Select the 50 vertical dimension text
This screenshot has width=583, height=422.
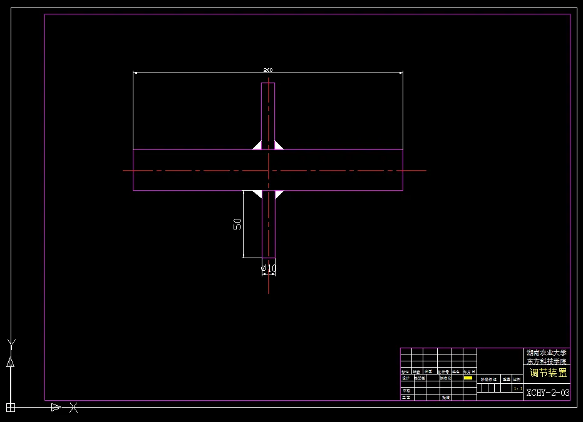[x=237, y=224]
